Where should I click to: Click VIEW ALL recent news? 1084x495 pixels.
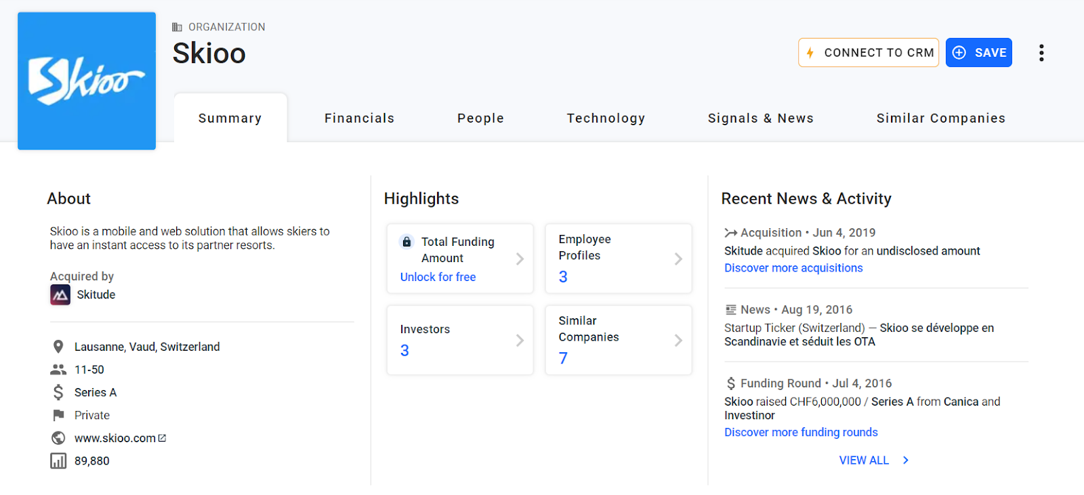[874, 460]
